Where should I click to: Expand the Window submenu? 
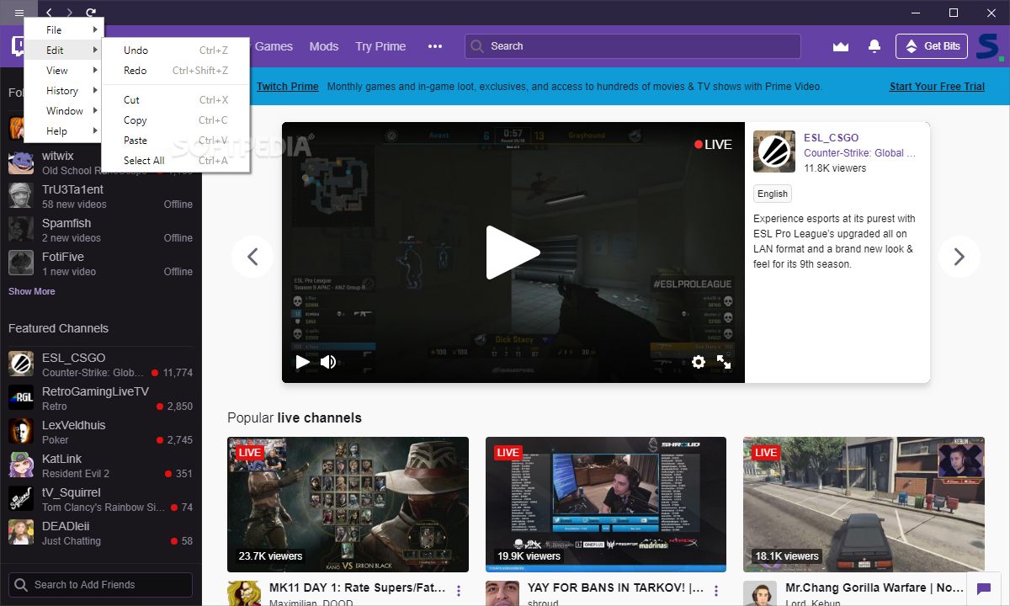click(64, 111)
